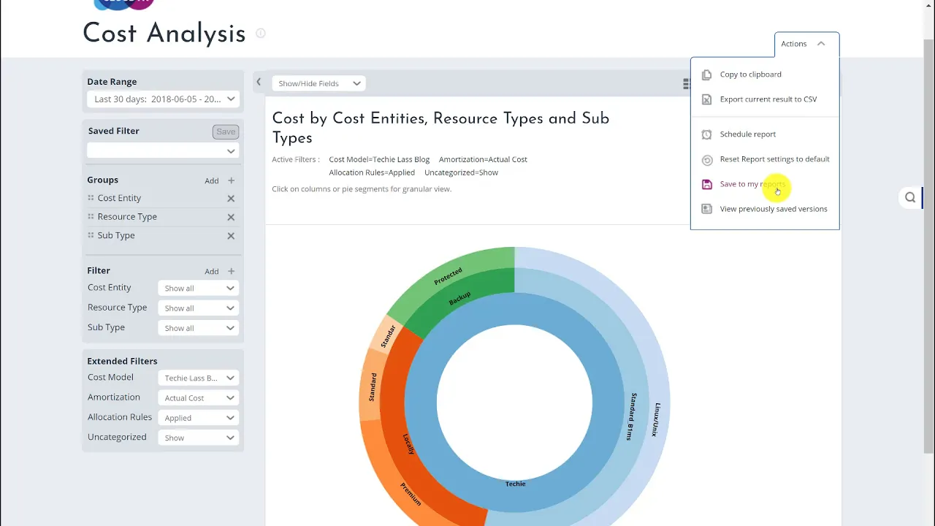This screenshot has height=526, width=935.
Task: Remove the Sub Type group
Action: [231, 236]
